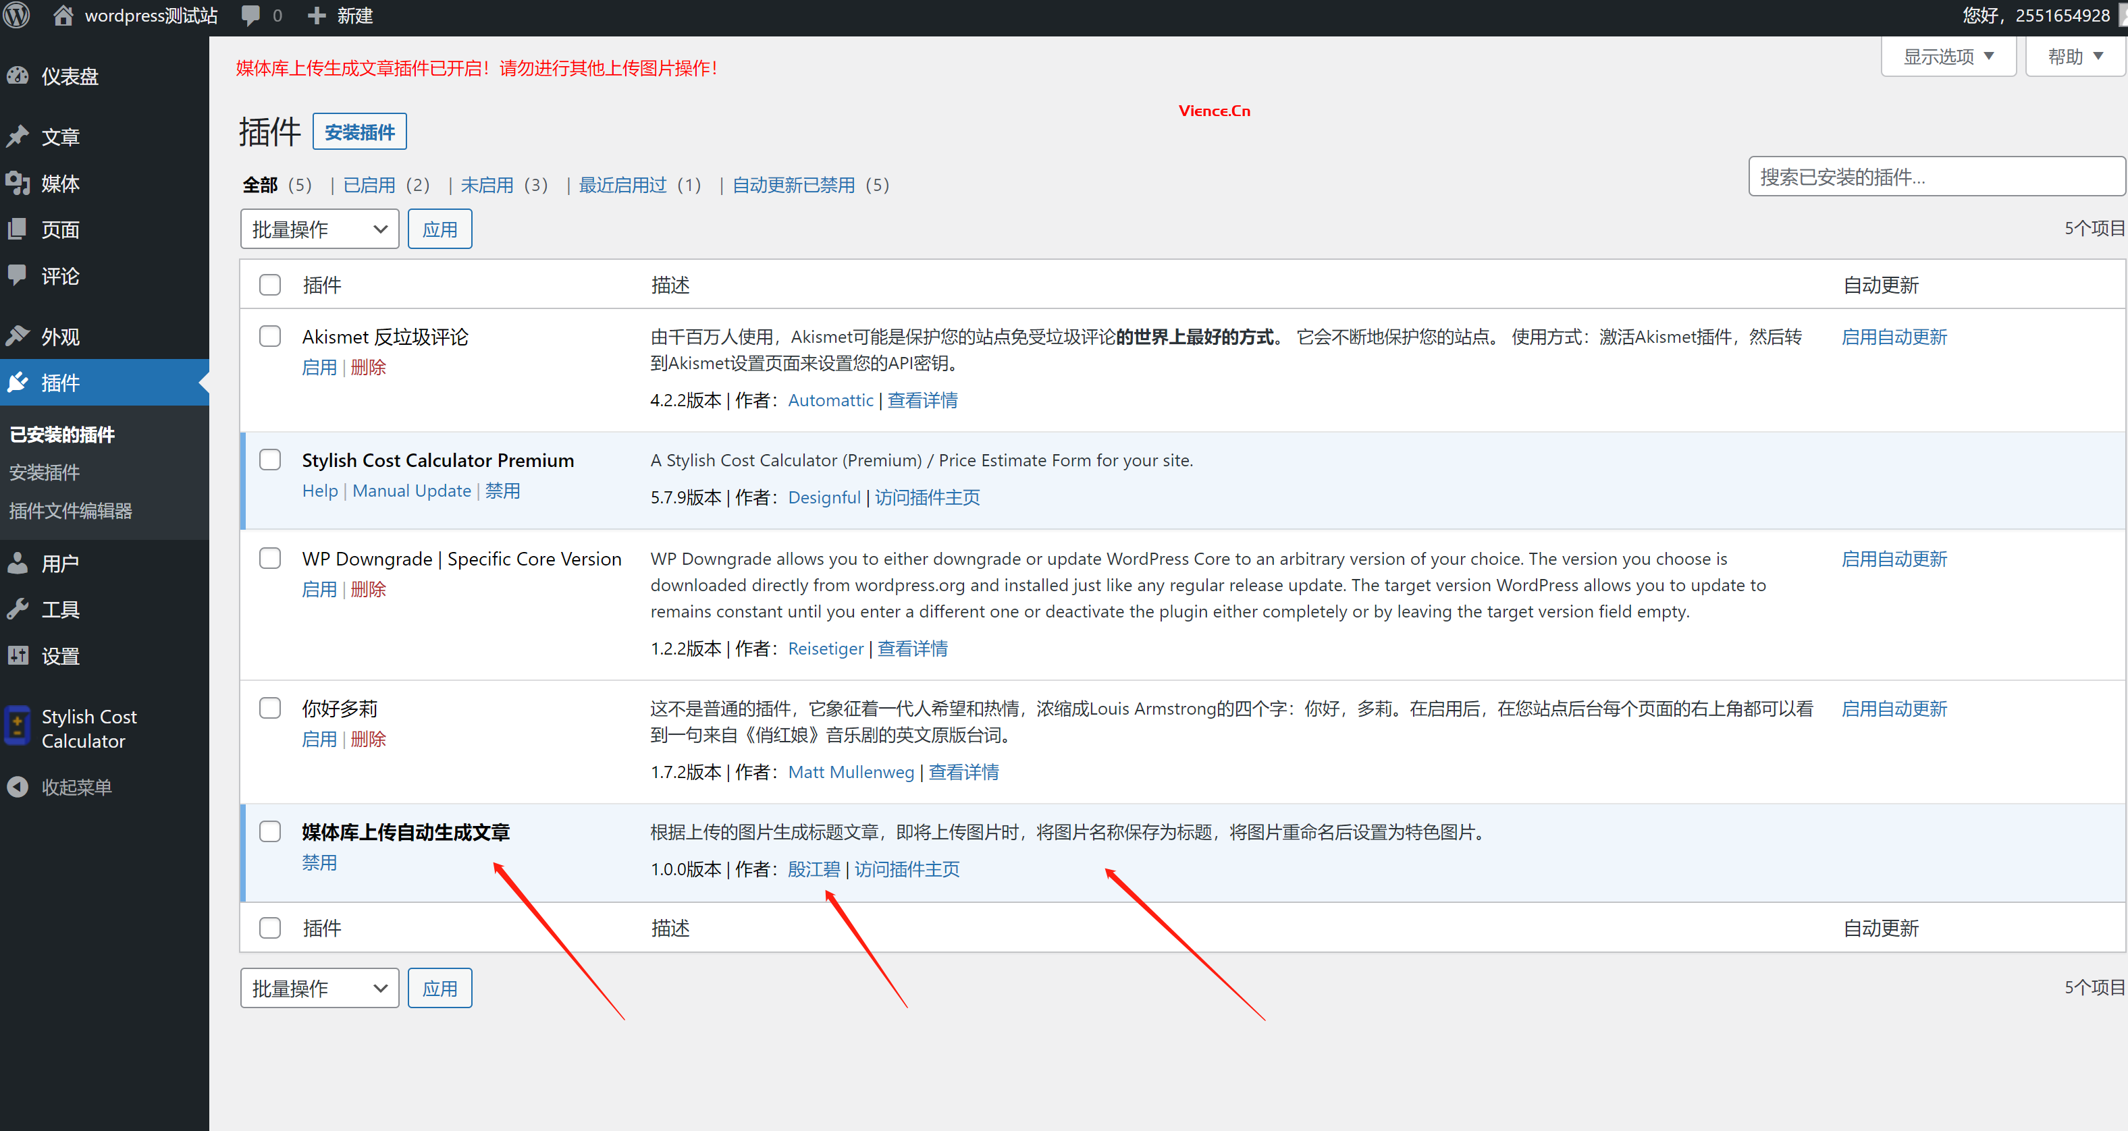Image resolution: width=2128 pixels, height=1131 pixels.
Task: Click the dashboard gauge icon
Action: click(x=18, y=76)
